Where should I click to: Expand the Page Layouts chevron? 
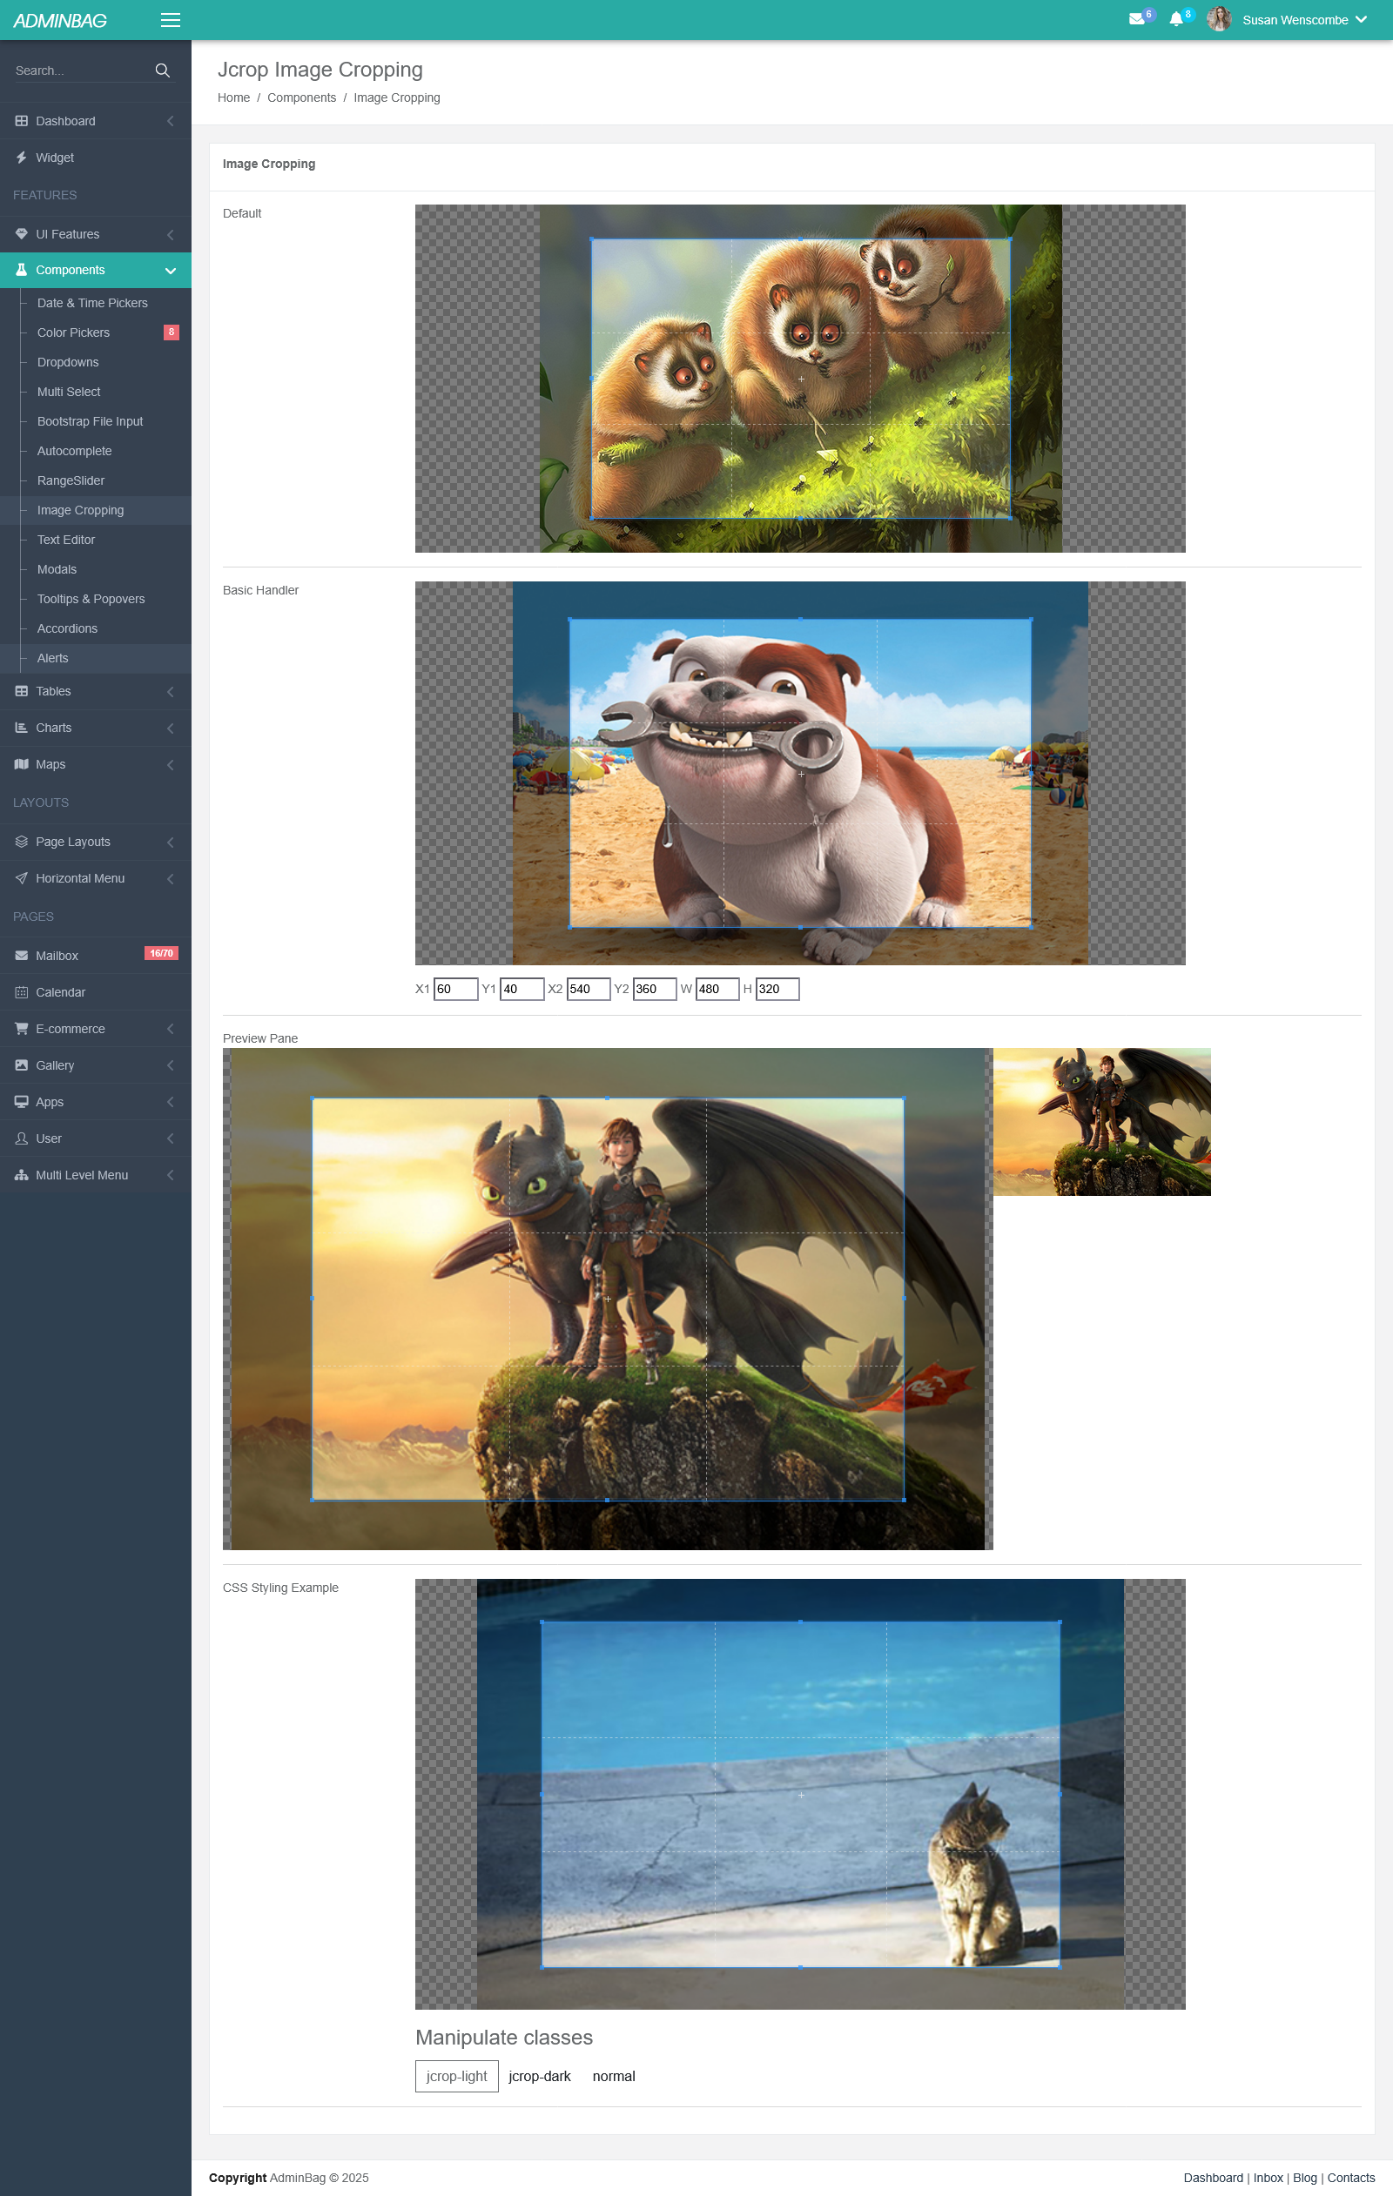[x=171, y=843]
